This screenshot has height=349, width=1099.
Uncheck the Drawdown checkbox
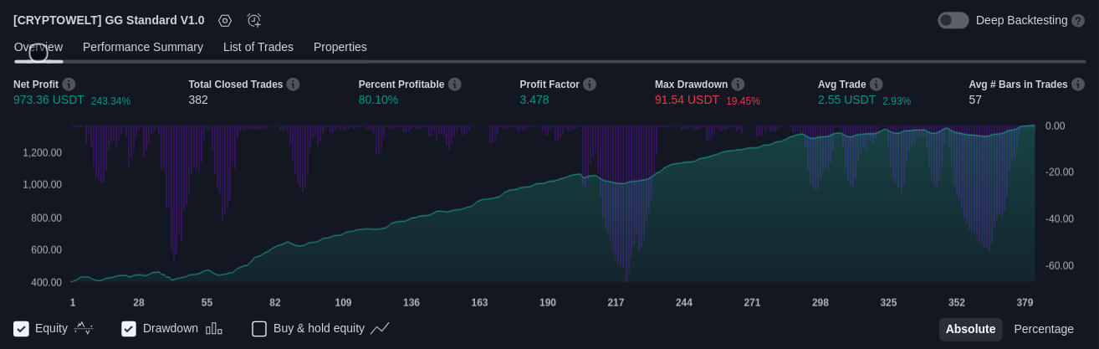pos(129,329)
